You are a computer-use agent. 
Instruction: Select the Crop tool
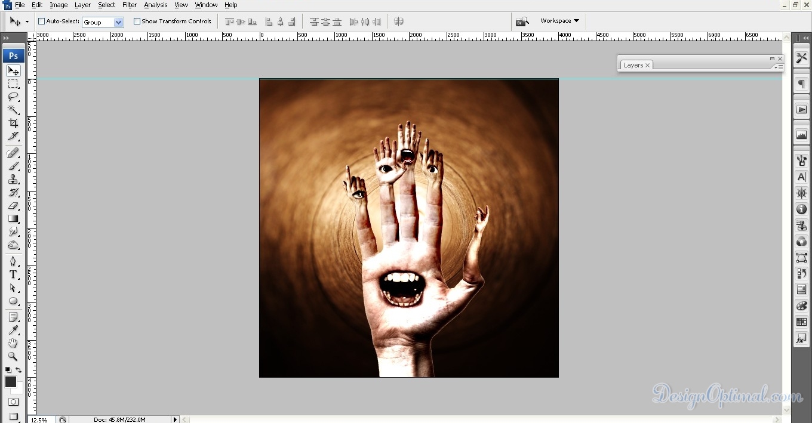tap(13, 123)
